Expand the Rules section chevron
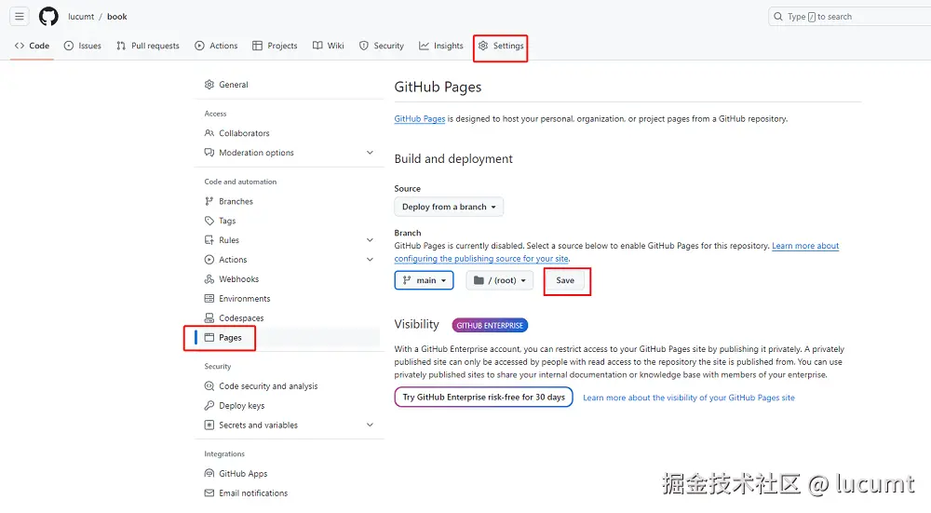 [370, 240]
